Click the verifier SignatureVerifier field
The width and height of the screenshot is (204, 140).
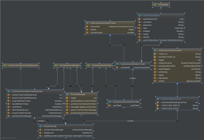[x=177, y=81]
